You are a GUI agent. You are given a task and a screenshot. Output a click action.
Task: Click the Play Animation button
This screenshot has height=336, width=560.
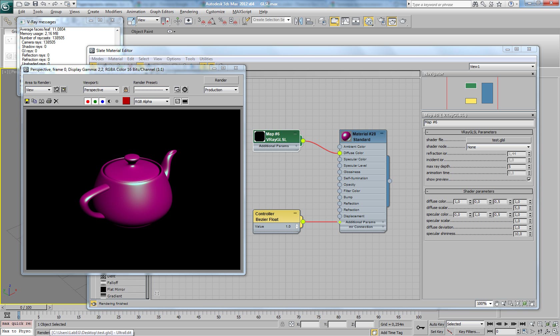pos(506,324)
